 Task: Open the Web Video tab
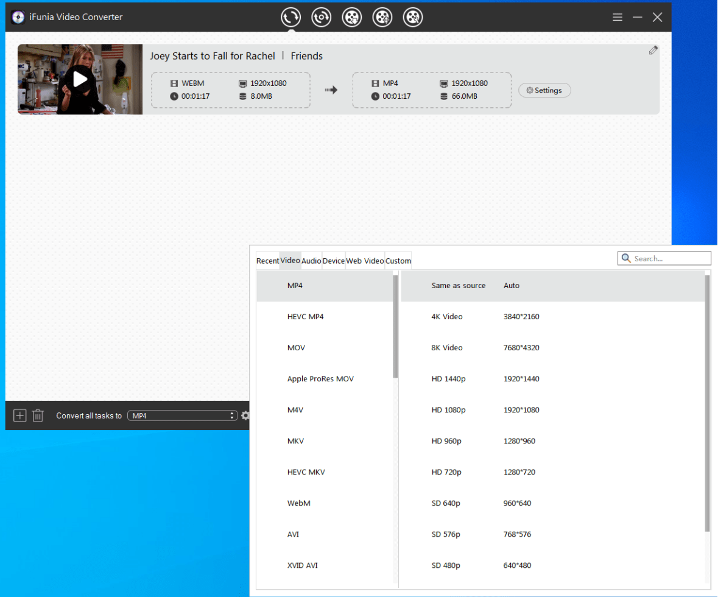(365, 261)
